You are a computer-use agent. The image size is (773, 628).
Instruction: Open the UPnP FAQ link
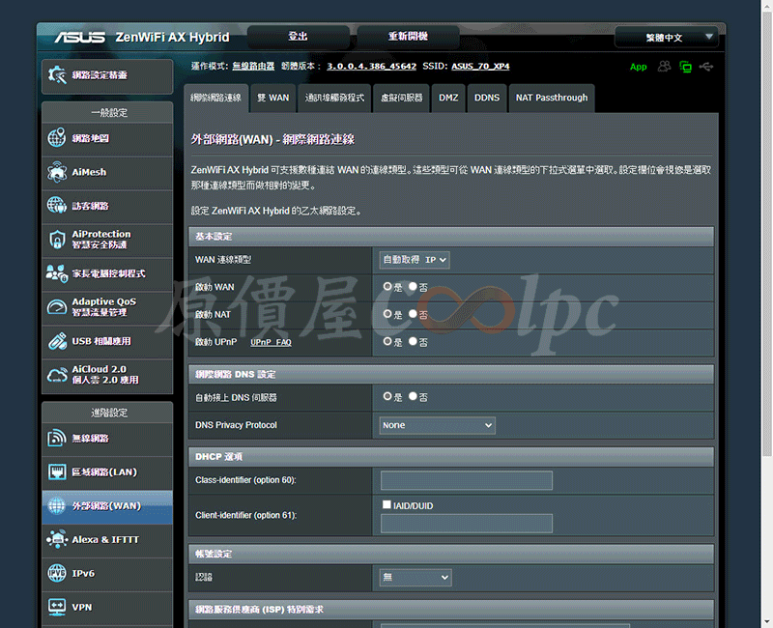[x=271, y=342]
